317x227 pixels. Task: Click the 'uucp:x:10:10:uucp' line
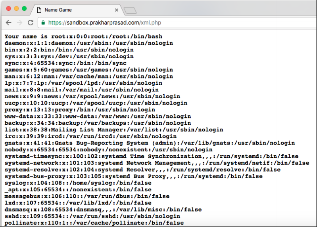tap(96, 103)
